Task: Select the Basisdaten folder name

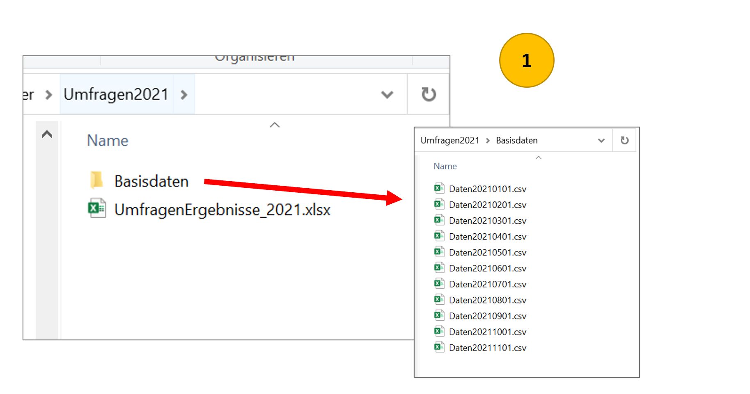Action: pyautogui.click(x=151, y=181)
